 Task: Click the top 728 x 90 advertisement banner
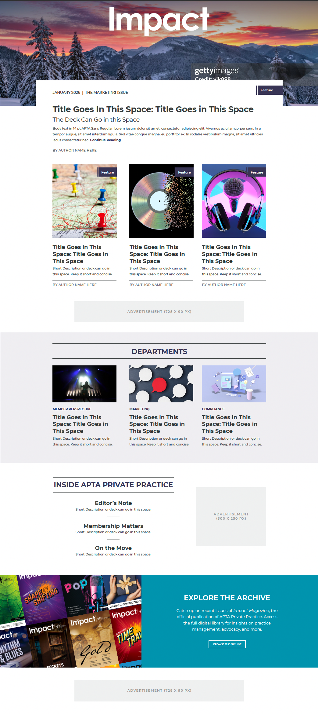point(159,312)
